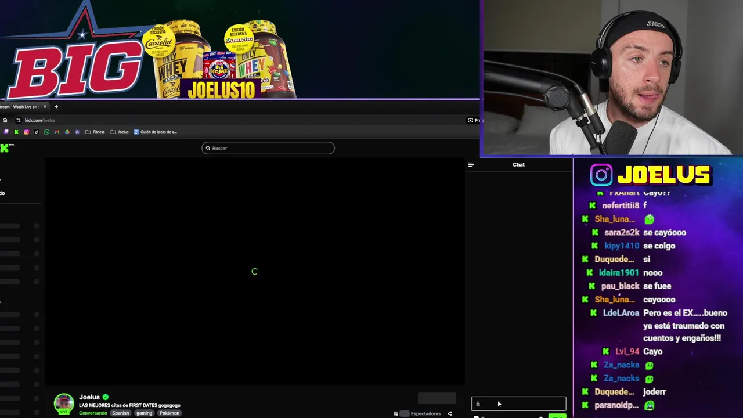
Task: Click the viewers icon next to Espectadores
Action: pyautogui.click(x=396, y=414)
